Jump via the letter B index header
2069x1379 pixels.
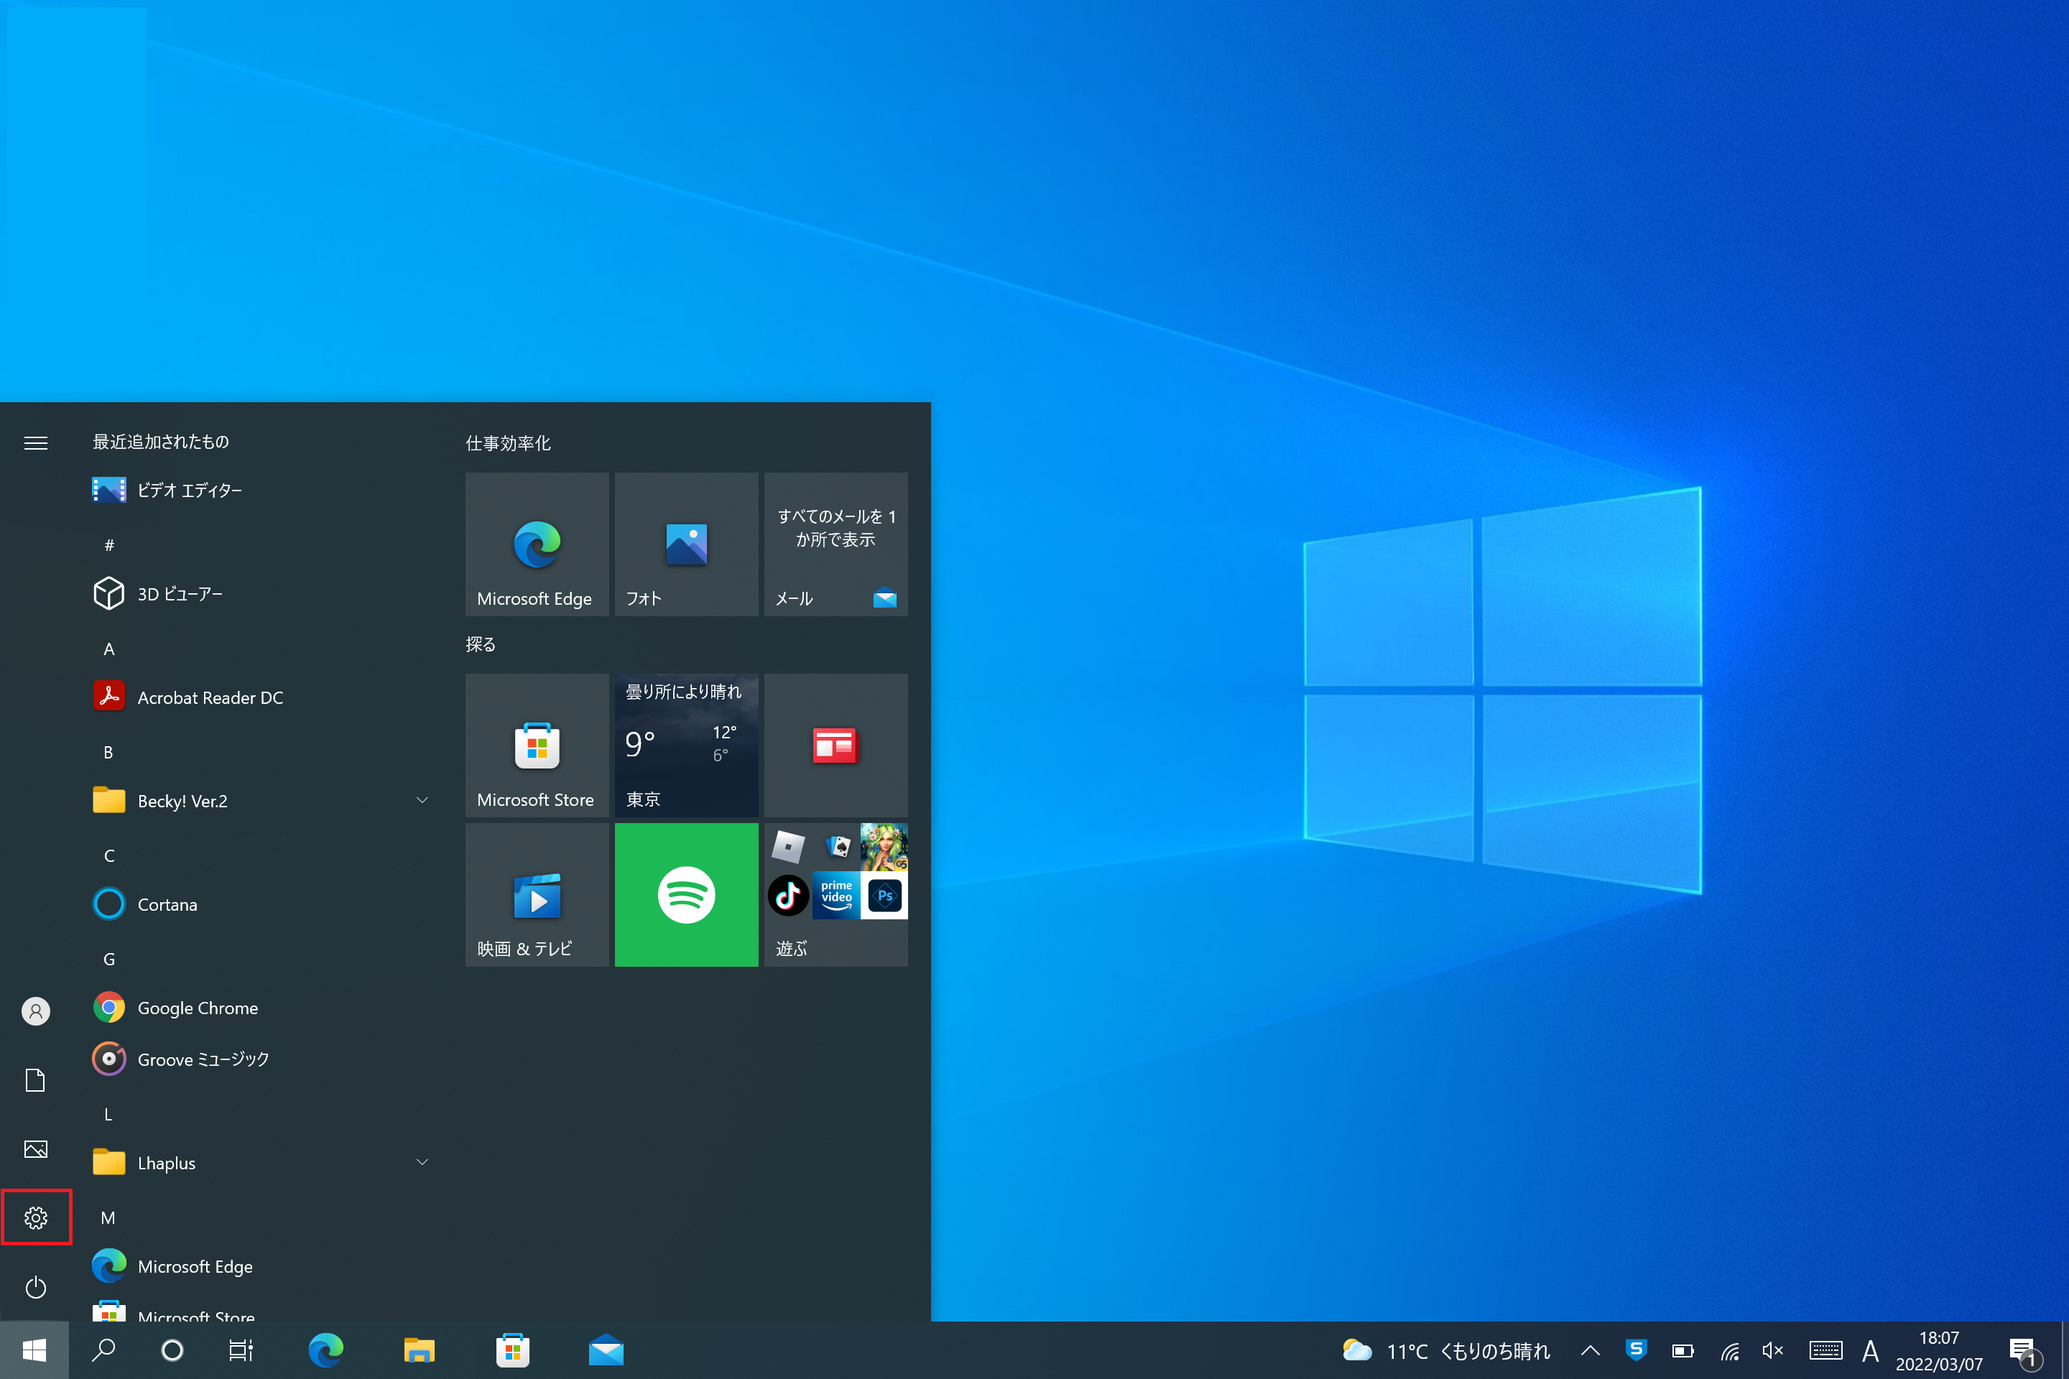click(x=108, y=752)
